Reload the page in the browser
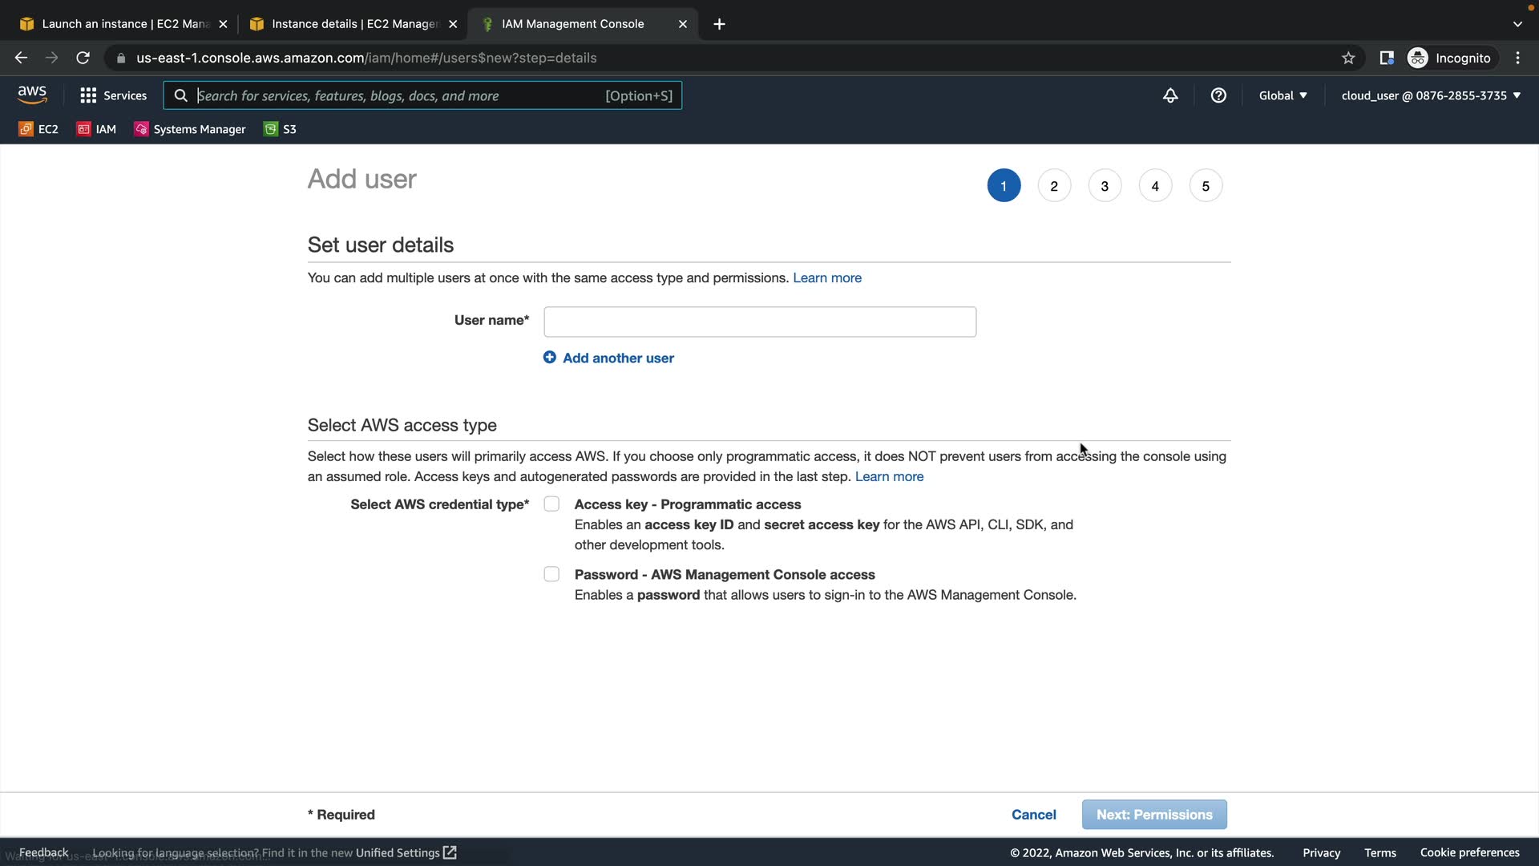1539x866 pixels. pos(83,58)
